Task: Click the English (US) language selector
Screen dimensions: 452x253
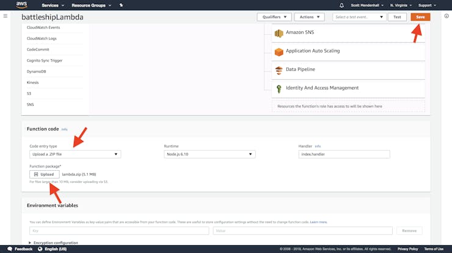Action: [x=56, y=249]
